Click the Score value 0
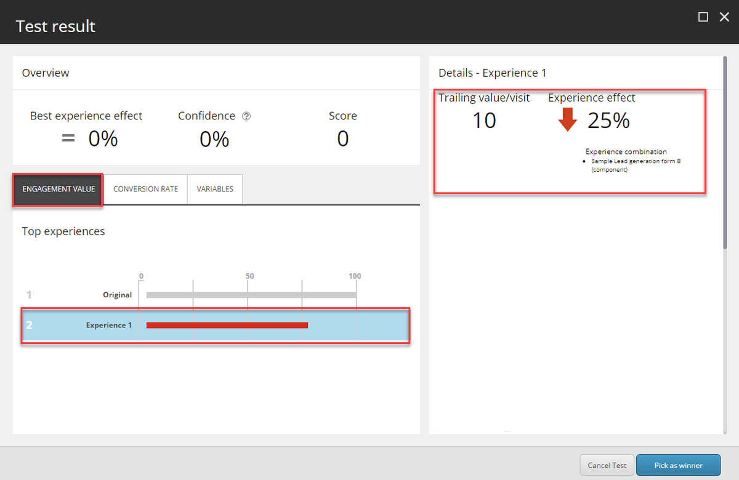The height and width of the screenshot is (480, 739). [343, 138]
